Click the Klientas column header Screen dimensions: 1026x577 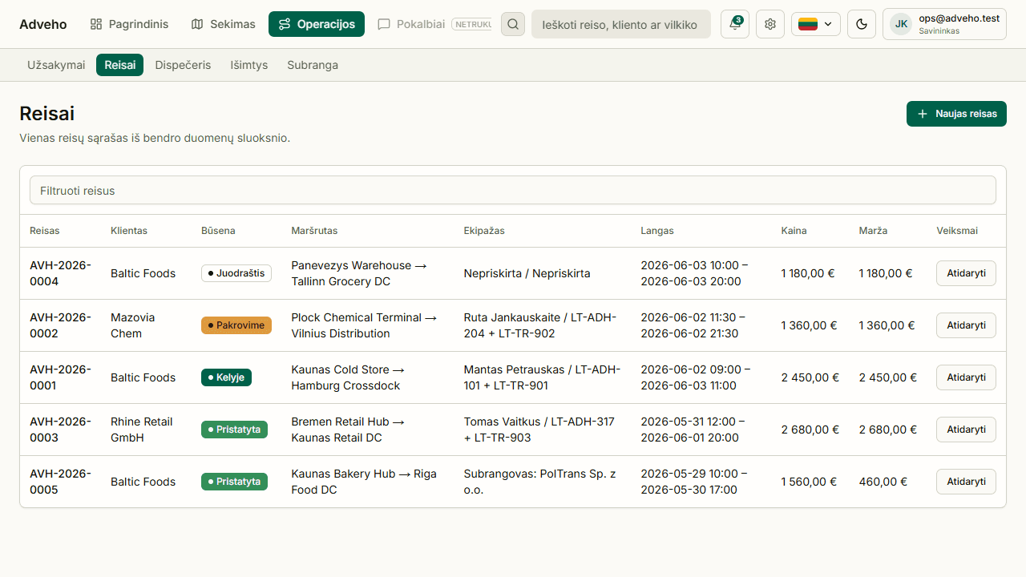pos(129,231)
